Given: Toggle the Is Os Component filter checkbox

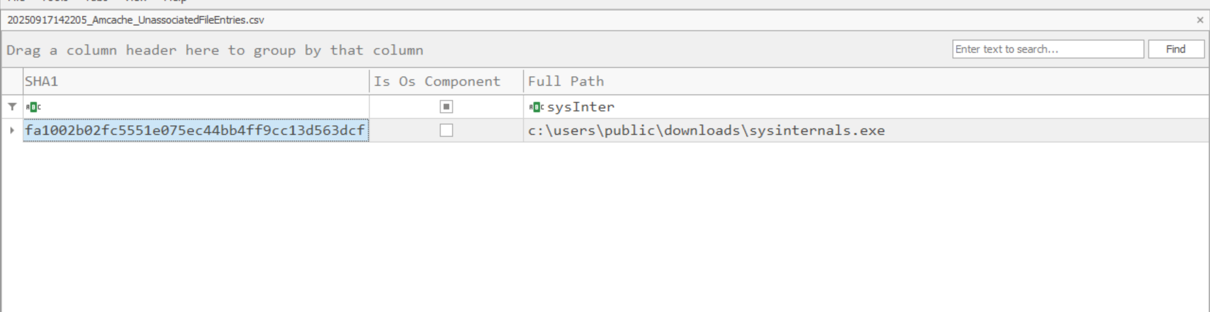Looking at the screenshot, I should (446, 107).
